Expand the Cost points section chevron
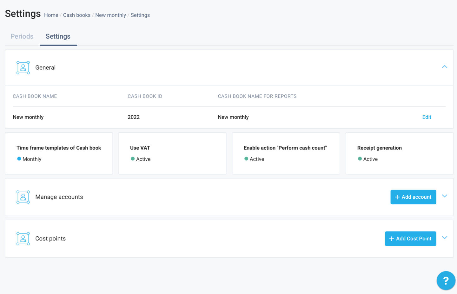 tap(445, 238)
